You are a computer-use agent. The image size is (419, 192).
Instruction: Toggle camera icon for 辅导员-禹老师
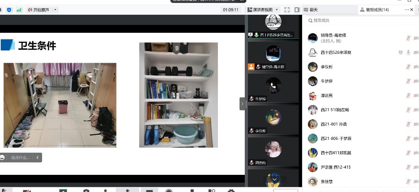416,38
